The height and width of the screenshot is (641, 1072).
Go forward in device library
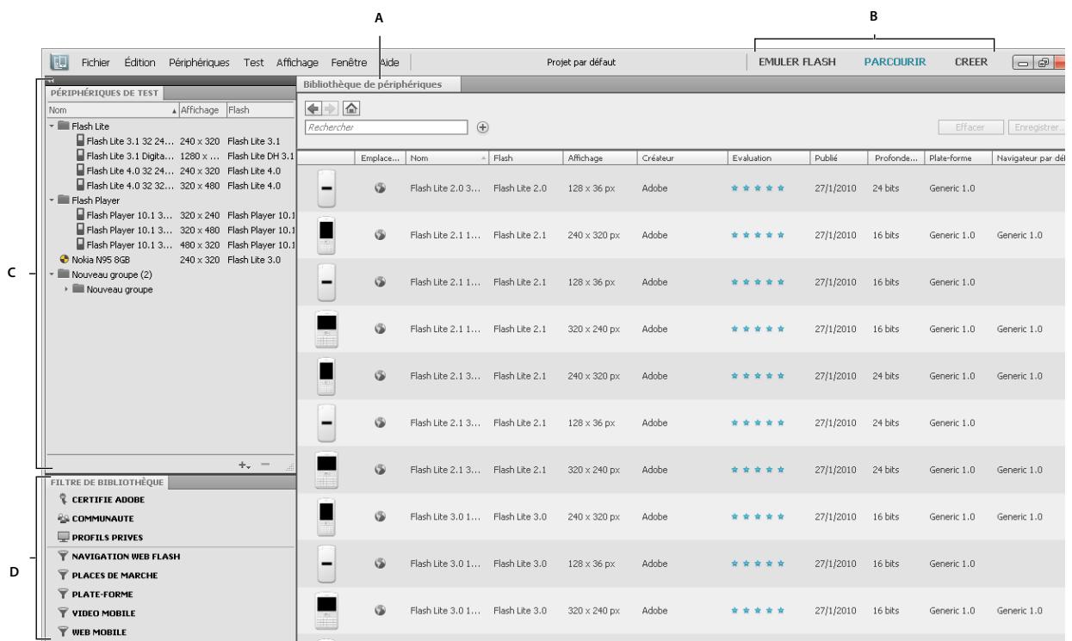pos(328,109)
